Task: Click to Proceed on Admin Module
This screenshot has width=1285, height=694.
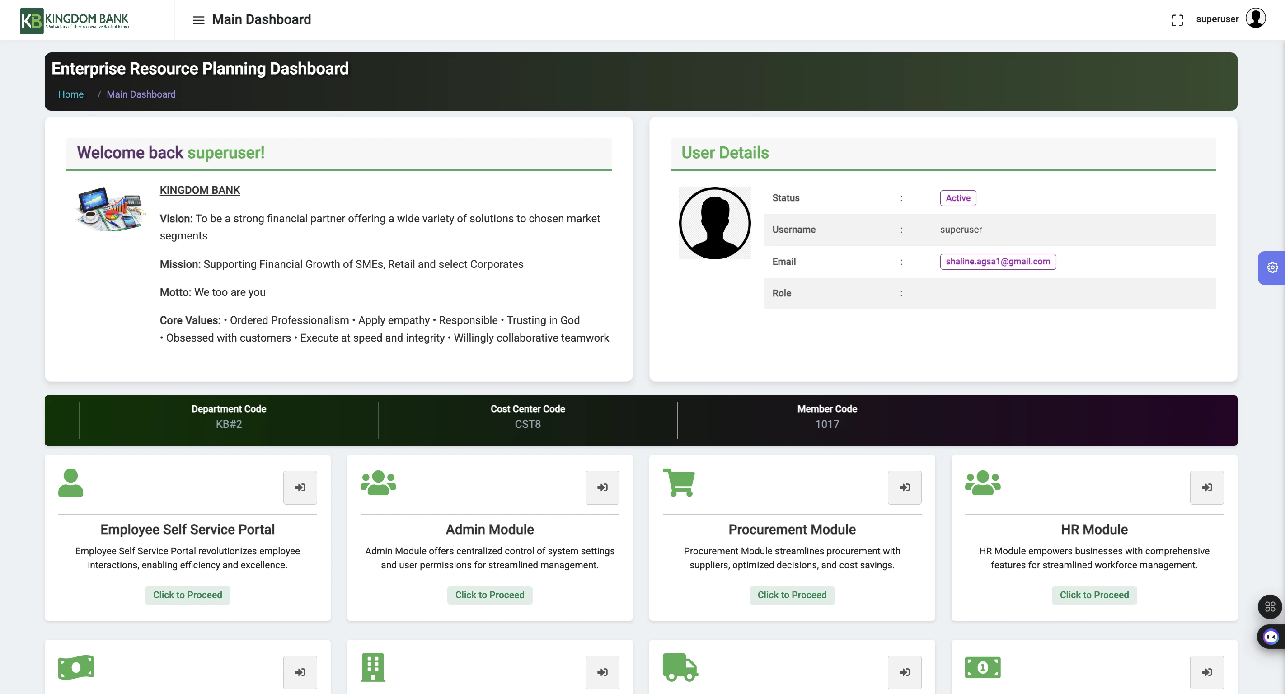Action: [489, 595]
